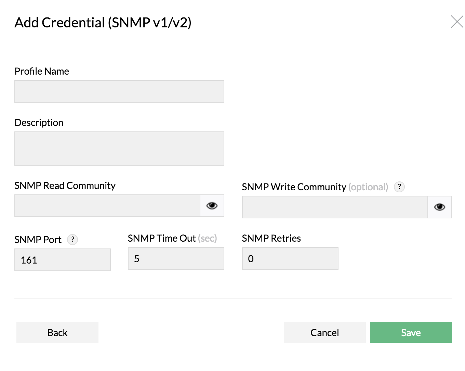Click into the SNMP Read Community field
Image resolution: width=465 pixels, height=371 pixels.
107,206
